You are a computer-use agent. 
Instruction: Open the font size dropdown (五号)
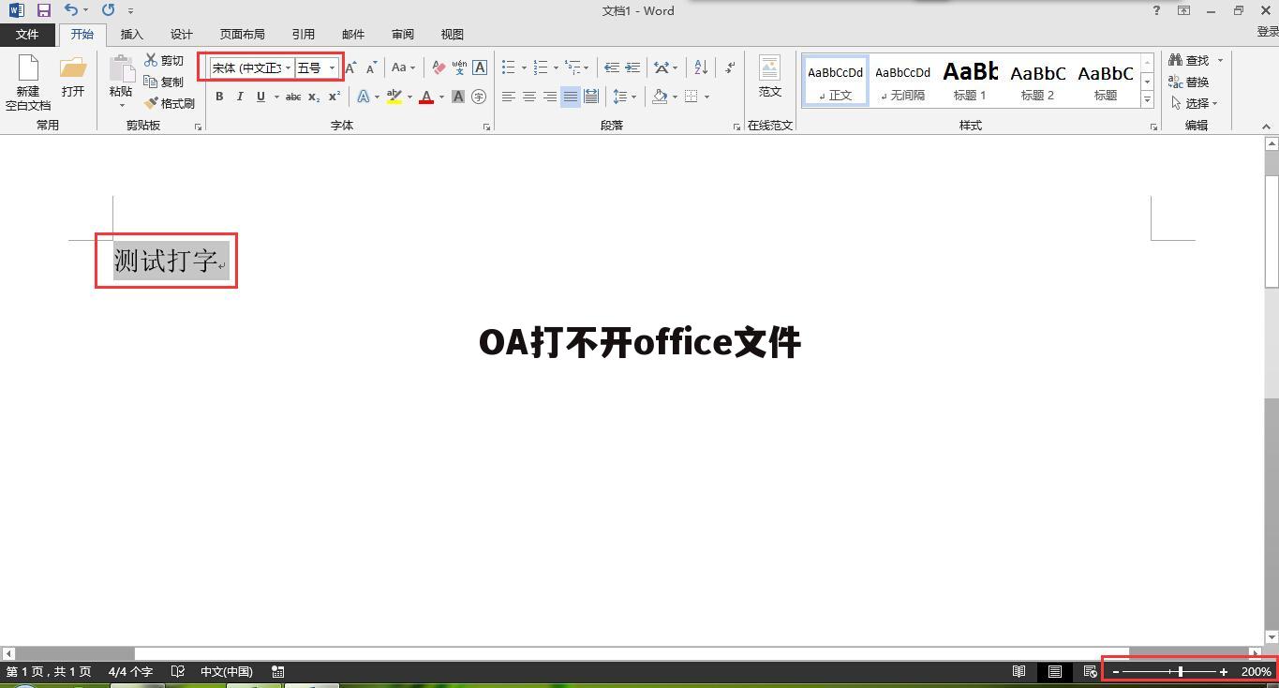click(332, 67)
